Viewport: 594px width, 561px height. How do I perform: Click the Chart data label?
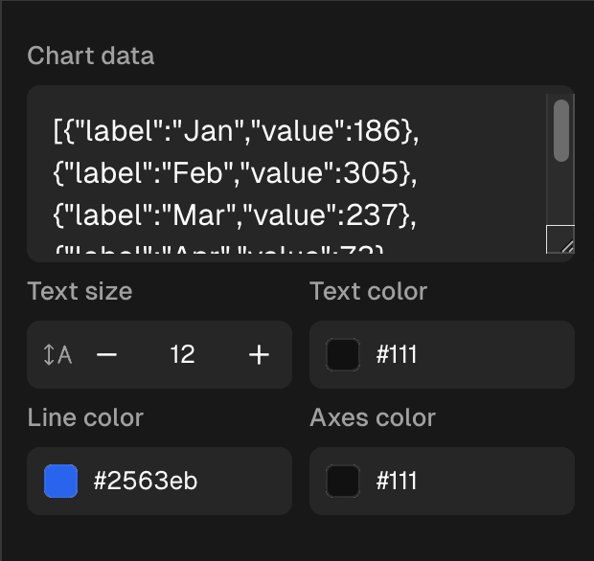pos(91,56)
